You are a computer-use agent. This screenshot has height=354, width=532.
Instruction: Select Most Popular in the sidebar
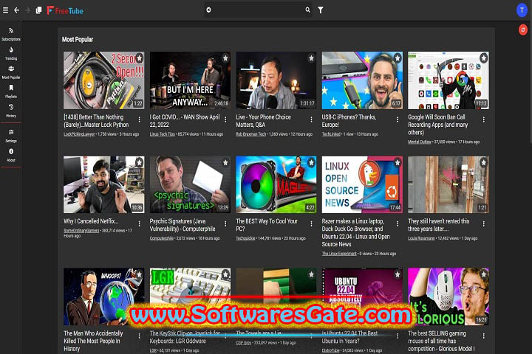11,72
